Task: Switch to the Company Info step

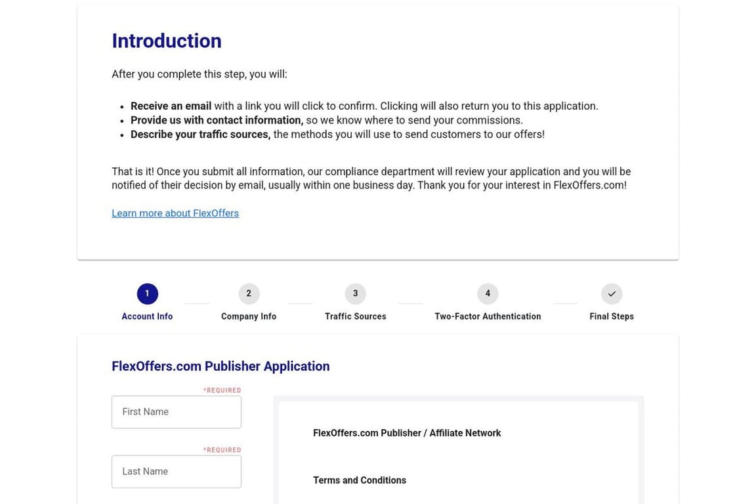Action: 249,316
